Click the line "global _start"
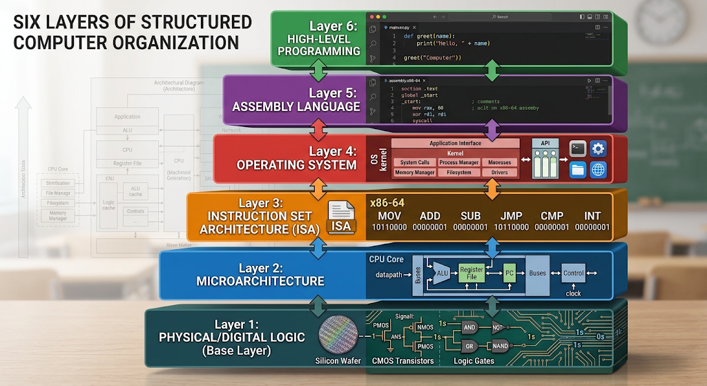Image resolution: width=707 pixels, height=386 pixels. [x=419, y=95]
